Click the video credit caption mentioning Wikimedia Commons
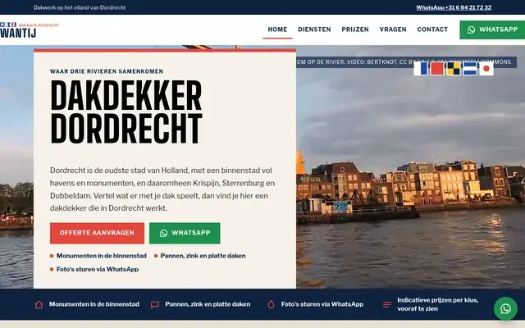 (406, 62)
